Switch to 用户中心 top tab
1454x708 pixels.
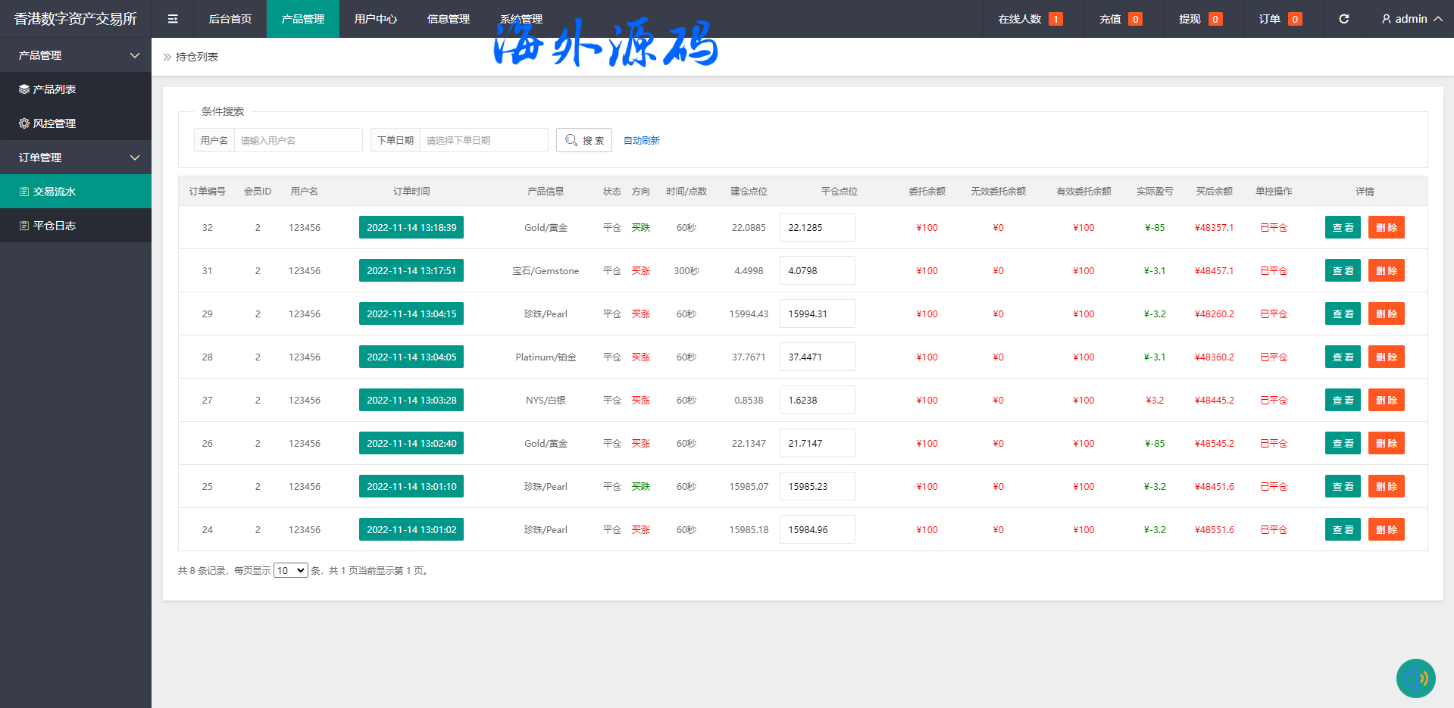tap(375, 19)
